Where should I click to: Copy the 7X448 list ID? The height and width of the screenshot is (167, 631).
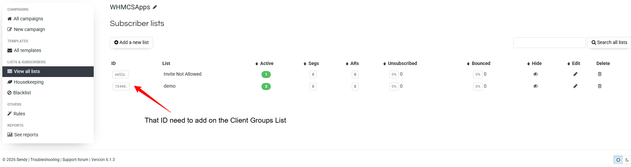(121, 86)
